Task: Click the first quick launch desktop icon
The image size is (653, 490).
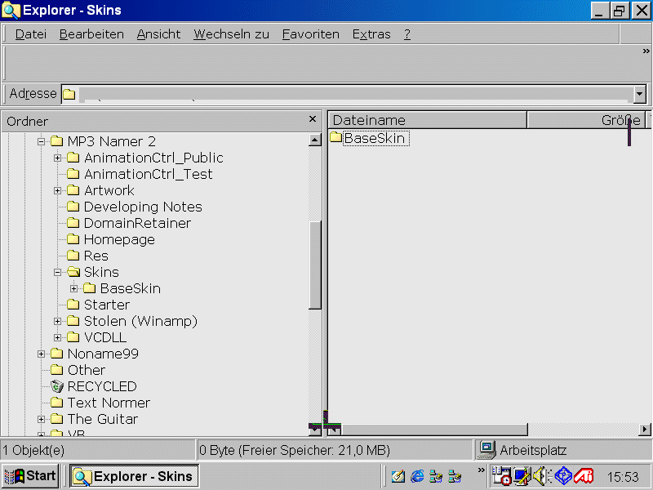Action: point(398,476)
